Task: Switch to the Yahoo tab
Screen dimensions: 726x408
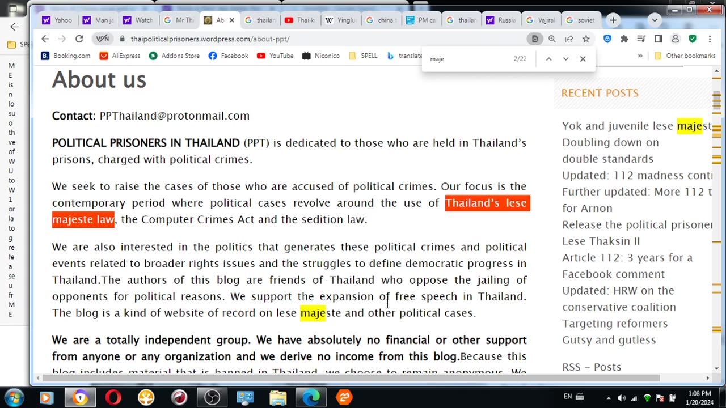Action: [x=57, y=20]
